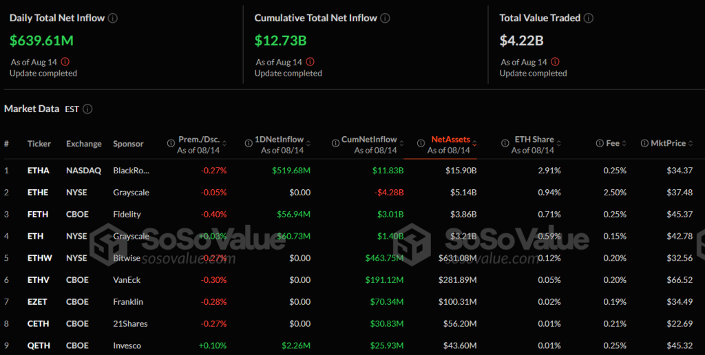Click the truncated BlackRo... sponsor name
Screen dimensions: 705x355
pos(131,170)
